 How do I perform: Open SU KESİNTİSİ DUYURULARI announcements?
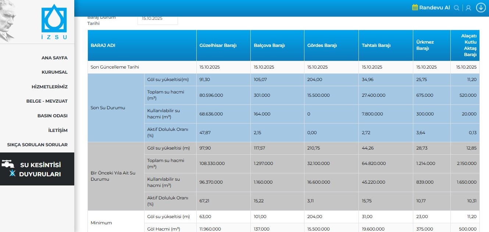click(40, 170)
